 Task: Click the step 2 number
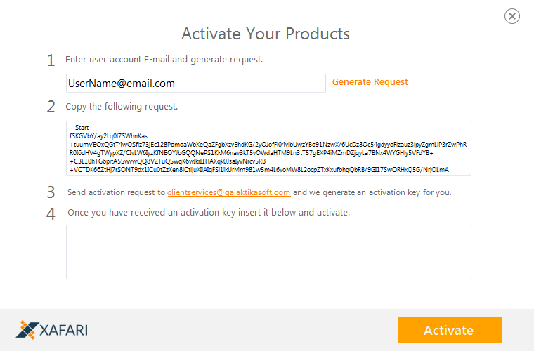51,107
